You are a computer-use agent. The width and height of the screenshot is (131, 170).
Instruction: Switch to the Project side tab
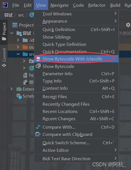coord(4,31)
